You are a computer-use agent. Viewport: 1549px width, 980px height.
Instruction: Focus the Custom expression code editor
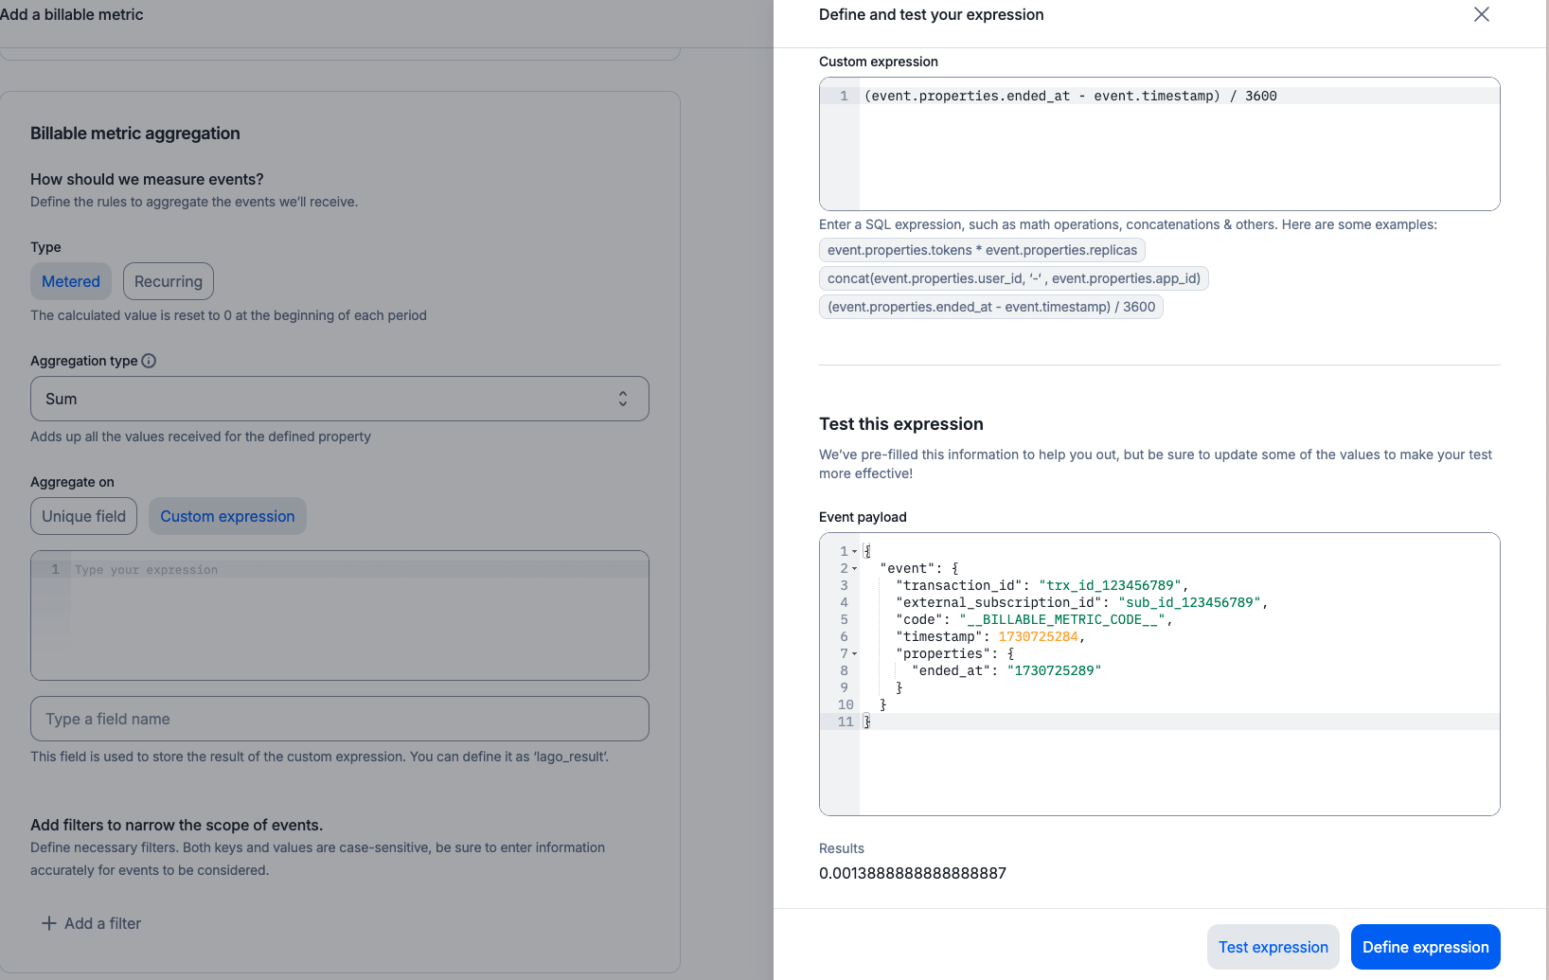tap(1160, 144)
